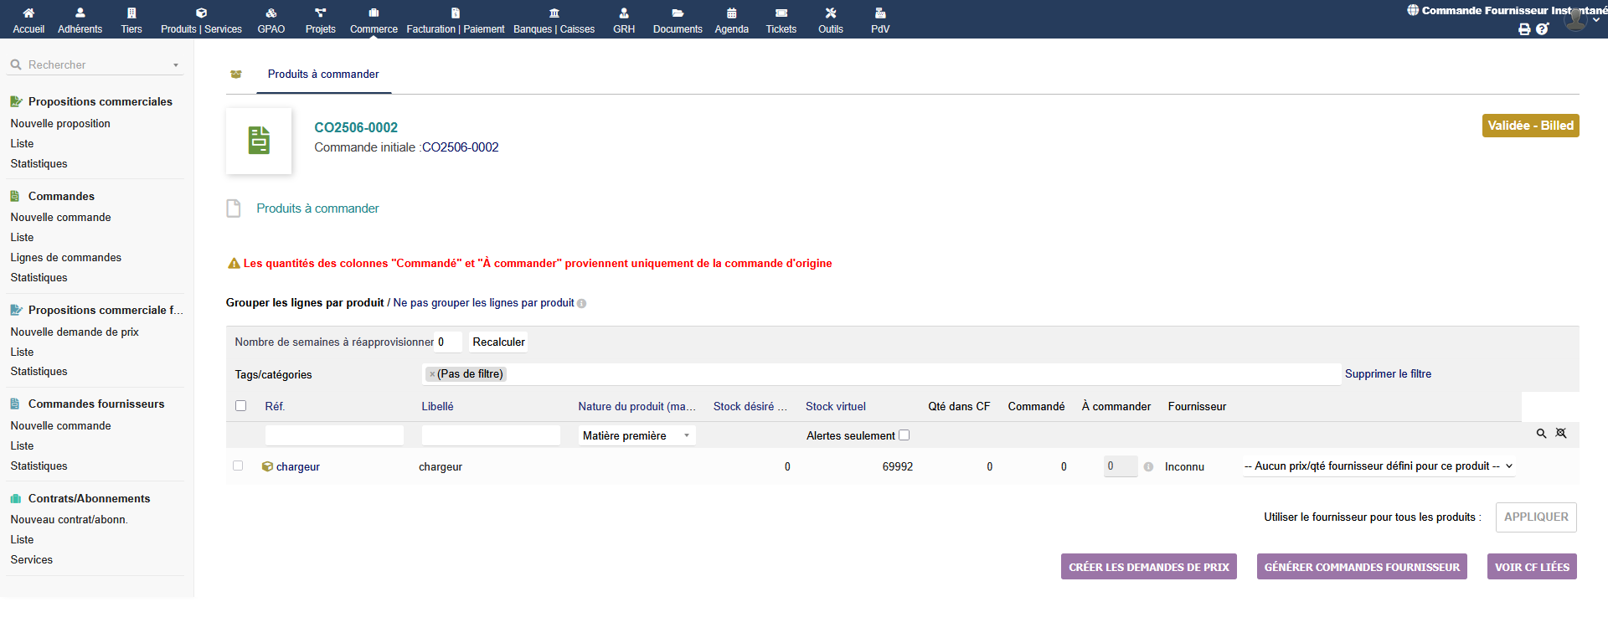Image resolution: width=1608 pixels, height=638 pixels.
Task: Enable the Alertes seulement checkbox
Action: point(904,435)
